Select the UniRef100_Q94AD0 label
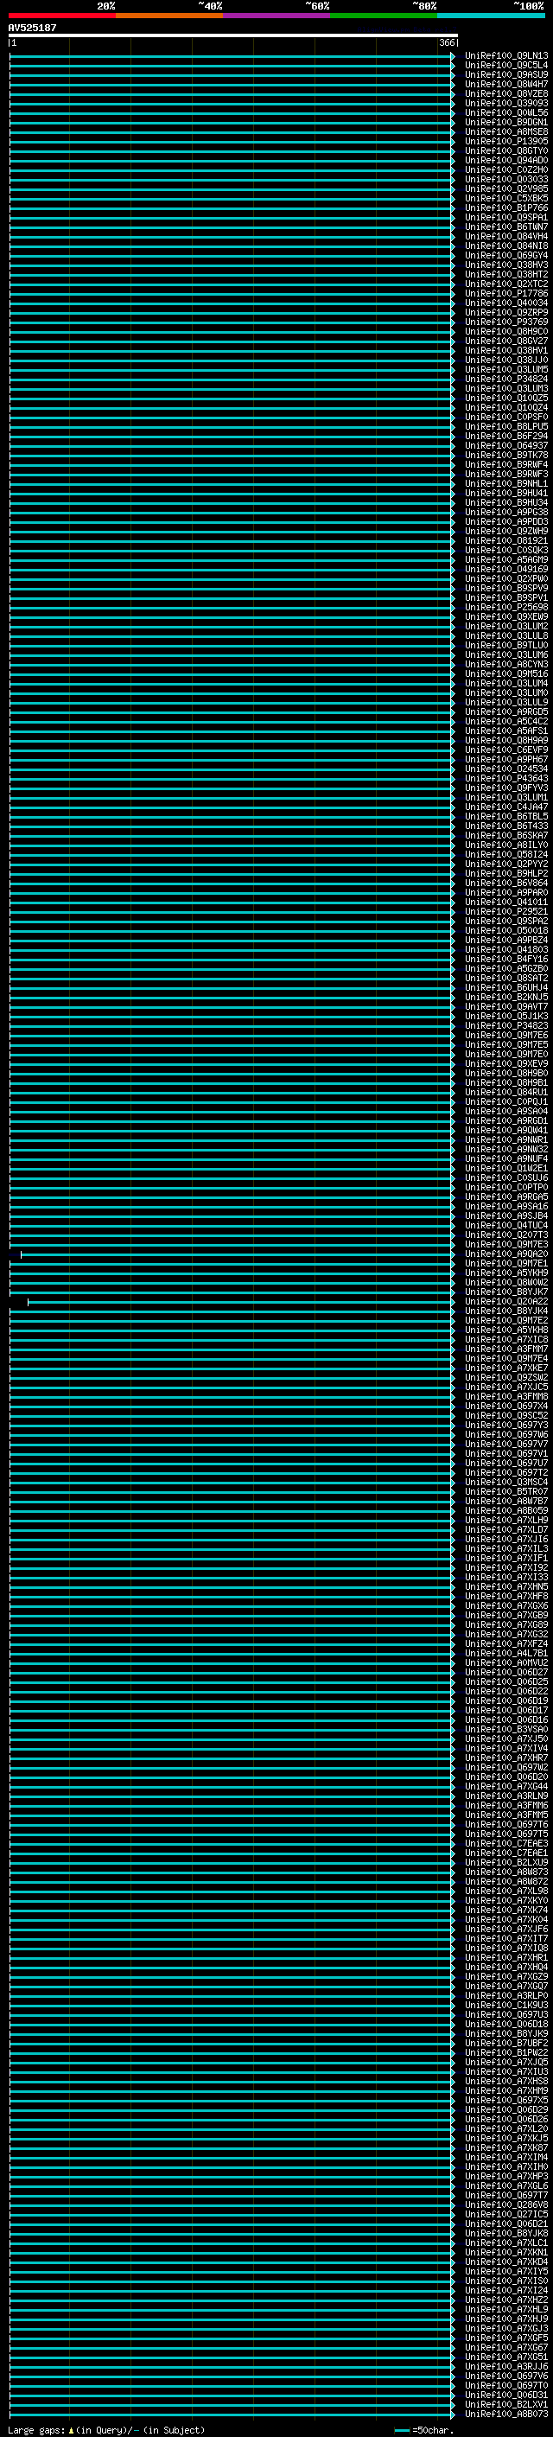The image size is (553, 2437). tap(505, 161)
